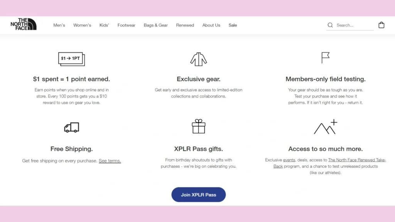Viewport: 395px width, 222px height.
Task: Click the flag field testing icon
Action: coord(326,58)
